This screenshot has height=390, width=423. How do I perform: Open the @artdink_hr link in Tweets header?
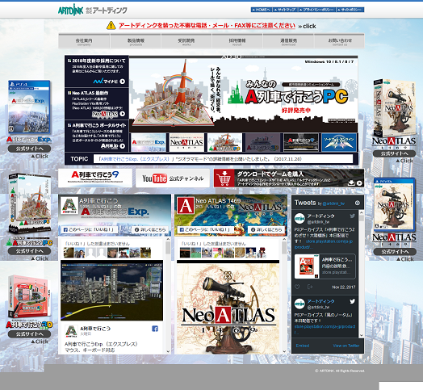click(333, 203)
